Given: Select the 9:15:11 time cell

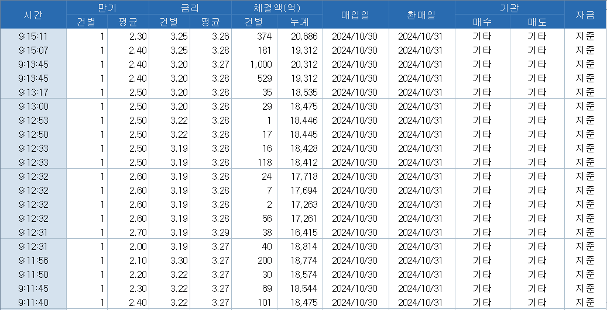Looking at the screenshot, I should point(33,37).
